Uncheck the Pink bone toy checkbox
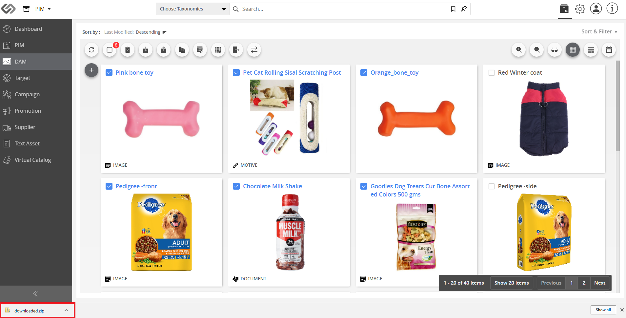The width and height of the screenshot is (626, 318). (109, 73)
